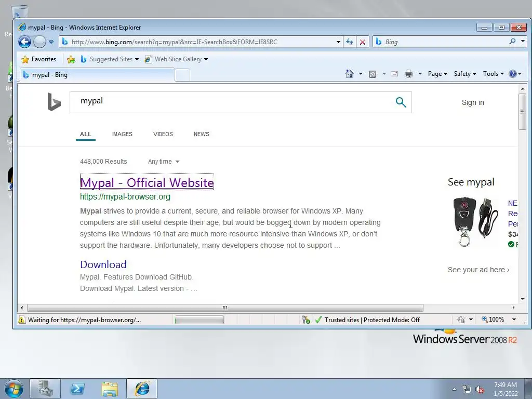This screenshot has height=399, width=532.
Task: Open a new blank tab
Action: pos(182,75)
